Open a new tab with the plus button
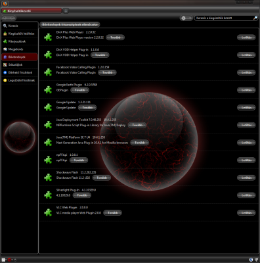Viewport: 260px width, 263px height. pos(66,11)
